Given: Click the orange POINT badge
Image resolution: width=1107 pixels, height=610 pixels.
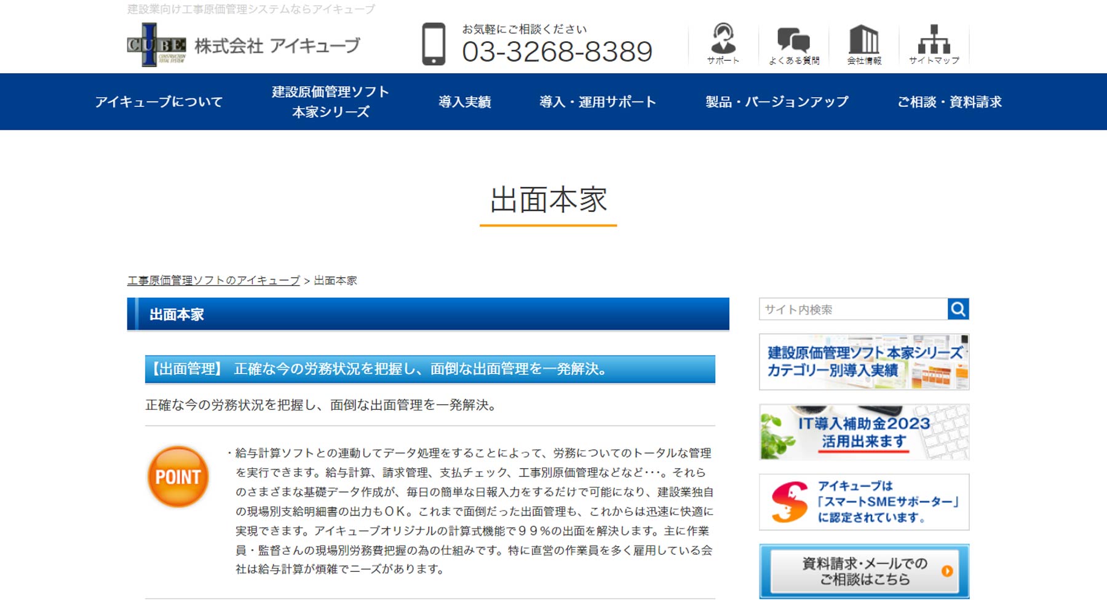Looking at the screenshot, I should pos(178,477).
